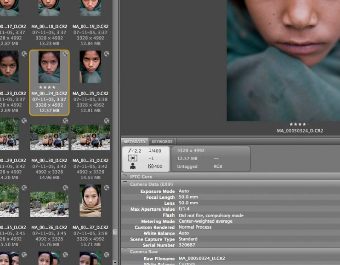Click the -1 exposure compensation value

[151, 159]
